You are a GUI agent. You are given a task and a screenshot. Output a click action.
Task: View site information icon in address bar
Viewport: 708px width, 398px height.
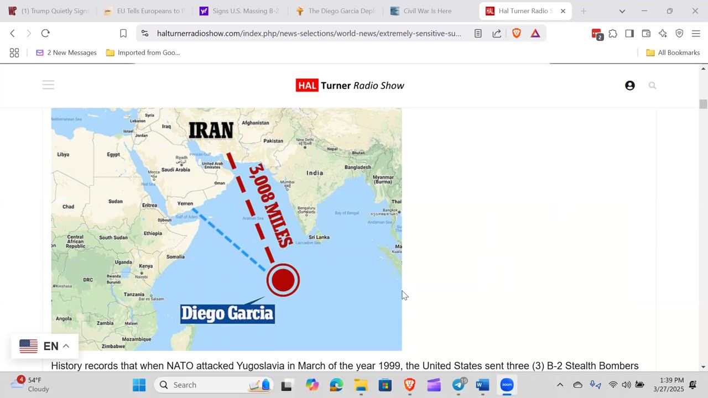pos(145,33)
